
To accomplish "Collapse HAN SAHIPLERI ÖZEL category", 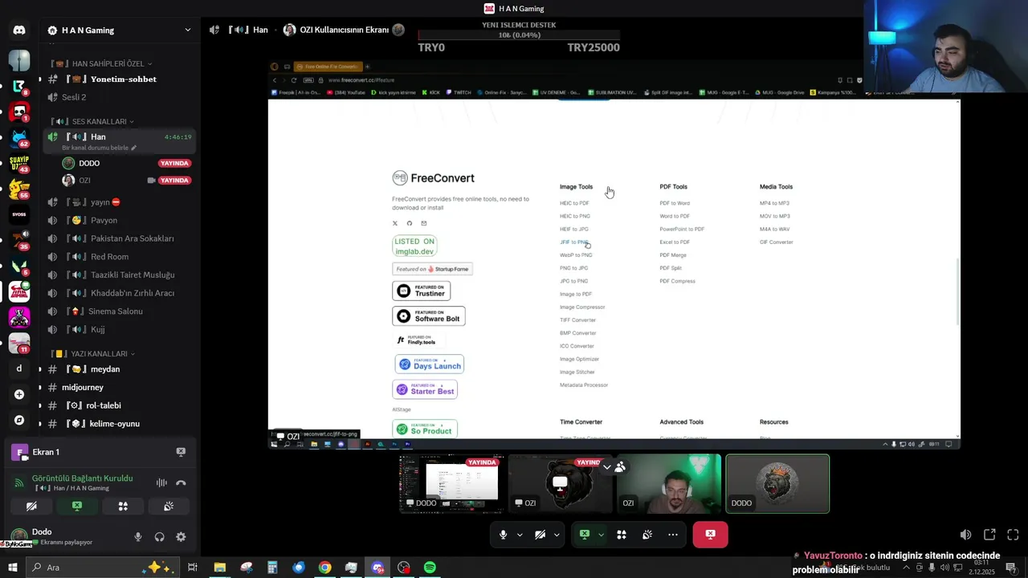I will (100, 63).
